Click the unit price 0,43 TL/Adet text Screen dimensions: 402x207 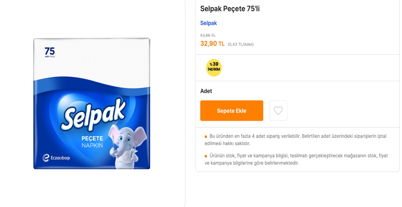tap(240, 44)
